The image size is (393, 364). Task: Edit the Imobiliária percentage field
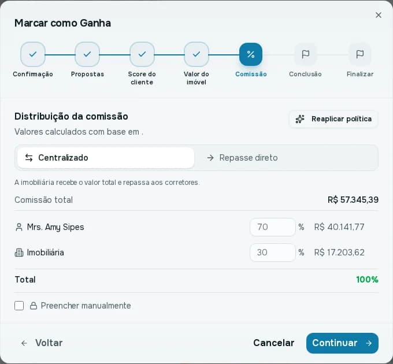pyautogui.click(x=273, y=252)
